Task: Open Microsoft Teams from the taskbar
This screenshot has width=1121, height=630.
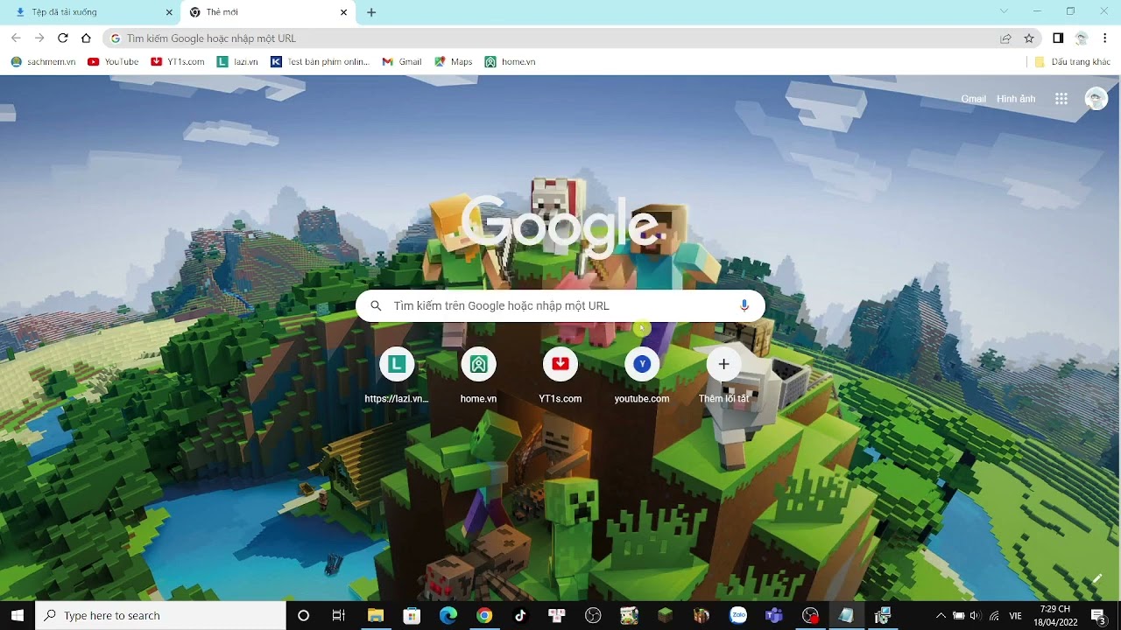Action: coord(773,615)
